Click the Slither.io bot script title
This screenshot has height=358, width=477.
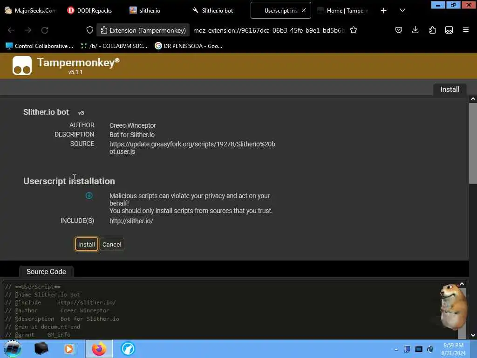coord(46,112)
